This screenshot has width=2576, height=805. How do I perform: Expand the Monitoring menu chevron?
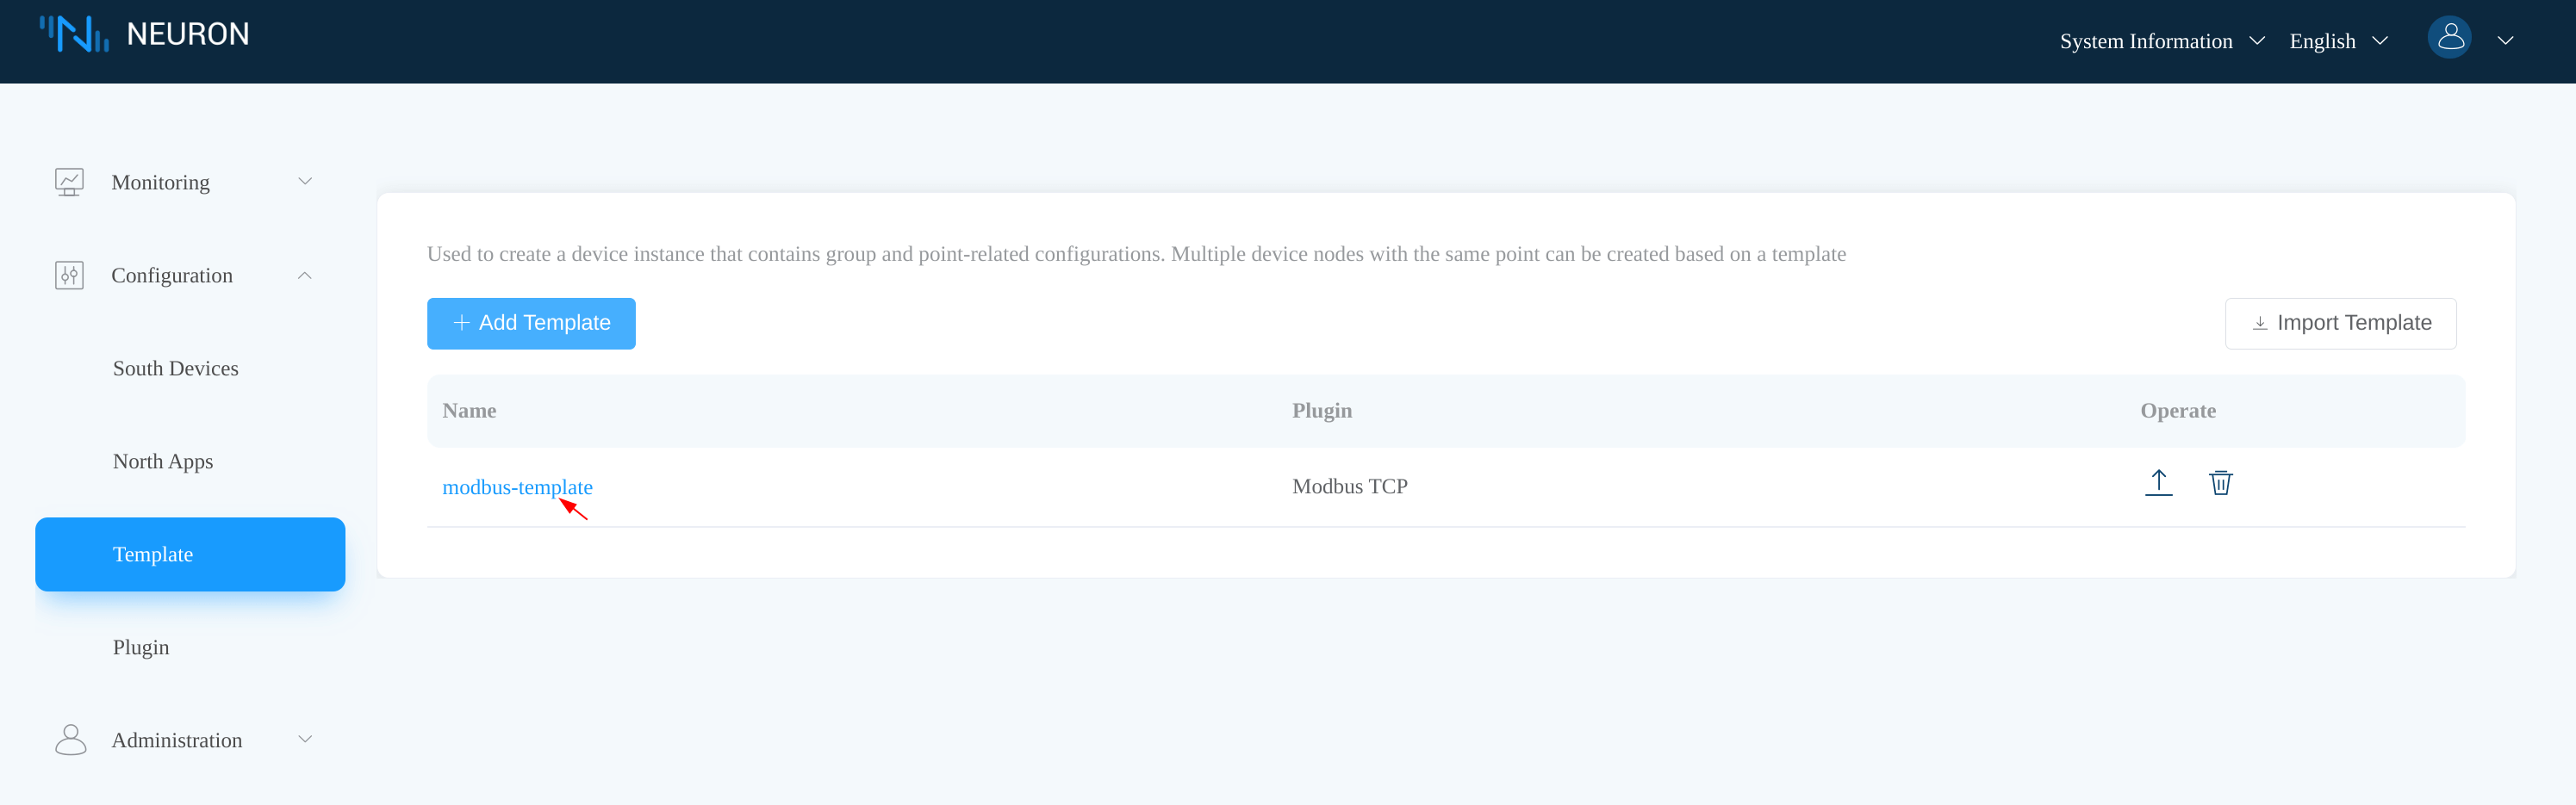[305, 181]
